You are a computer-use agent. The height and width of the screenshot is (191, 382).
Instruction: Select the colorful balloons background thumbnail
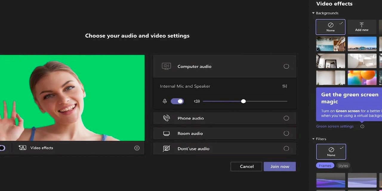coord(362,78)
